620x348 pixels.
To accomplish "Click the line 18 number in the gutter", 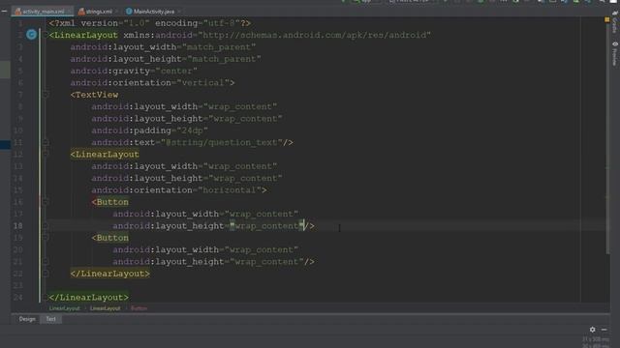I will 17,226.
